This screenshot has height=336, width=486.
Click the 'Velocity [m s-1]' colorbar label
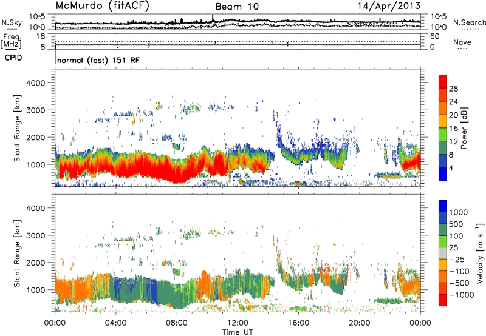pyautogui.click(x=480, y=253)
